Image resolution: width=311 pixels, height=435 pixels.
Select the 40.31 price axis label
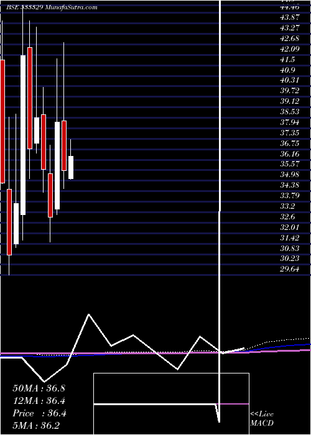click(x=290, y=80)
